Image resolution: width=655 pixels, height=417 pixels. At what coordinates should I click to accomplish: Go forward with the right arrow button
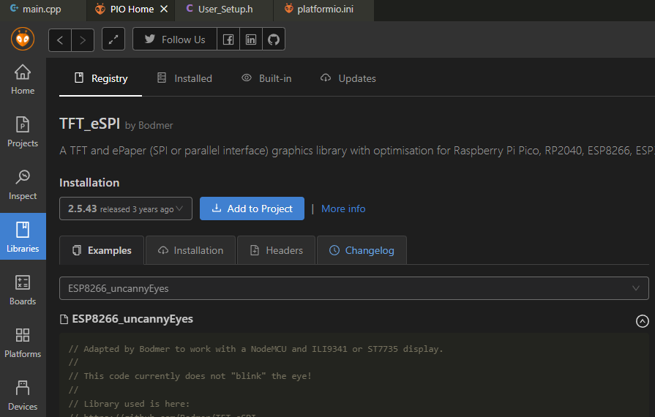click(x=83, y=40)
